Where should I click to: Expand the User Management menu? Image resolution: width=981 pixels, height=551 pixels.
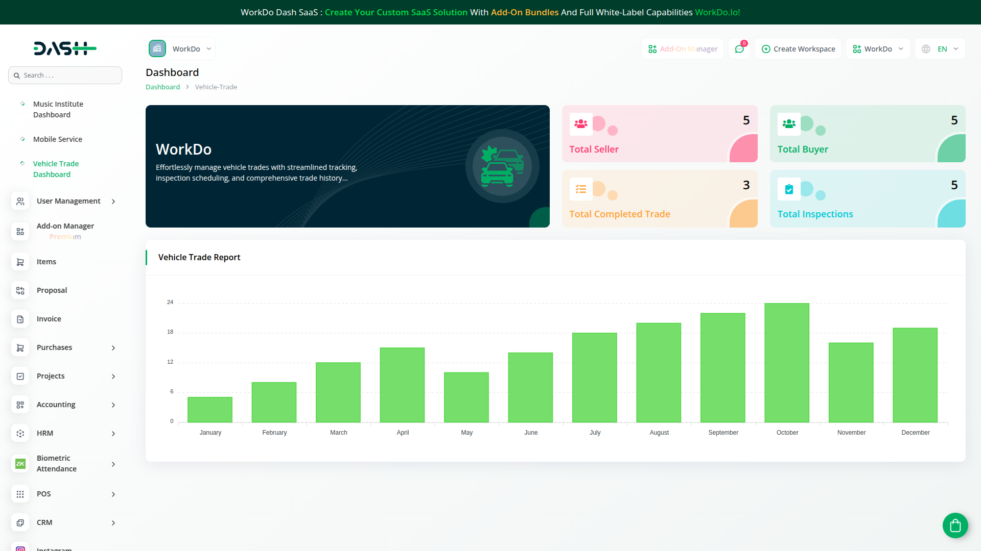pyautogui.click(x=68, y=201)
